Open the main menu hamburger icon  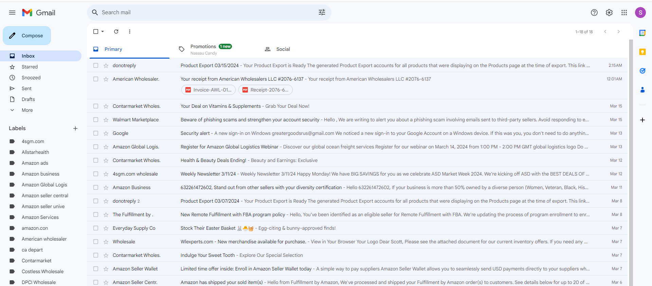[12, 13]
